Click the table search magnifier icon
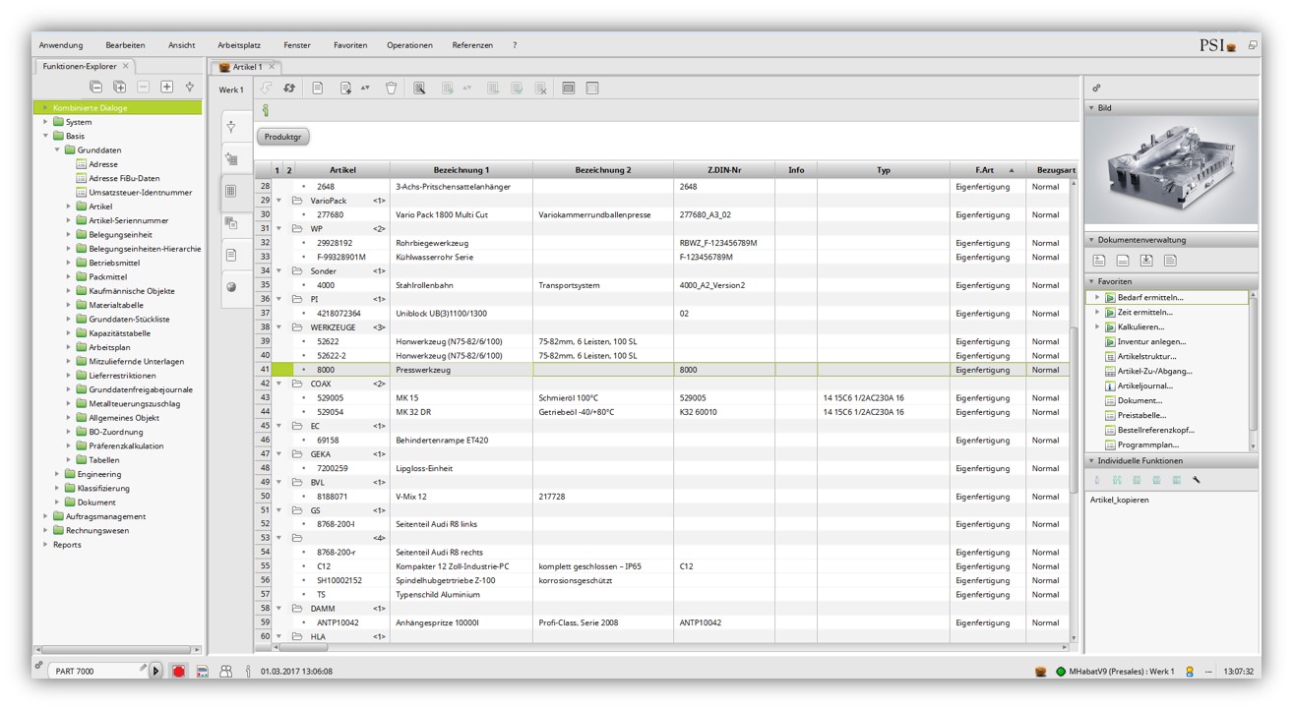1293x710 pixels. pos(419,89)
